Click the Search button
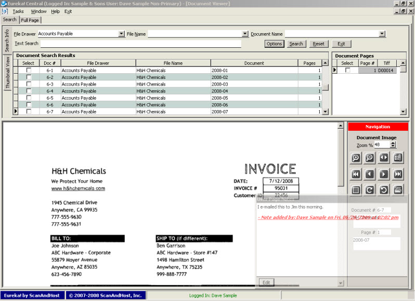Viewport: 415px width, 301px height. pos(296,44)
